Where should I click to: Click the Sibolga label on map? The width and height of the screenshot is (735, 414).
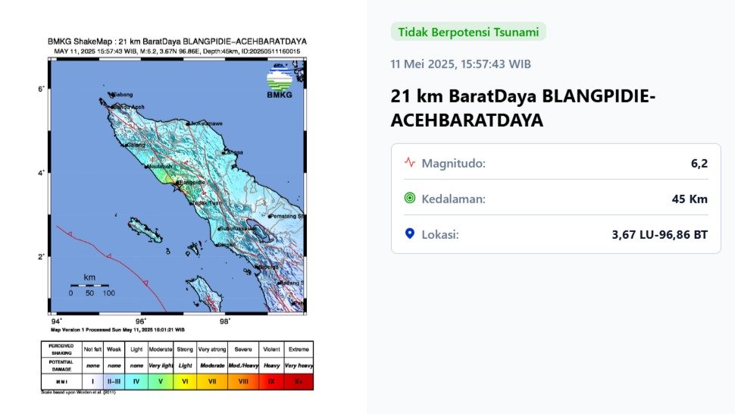268,267
